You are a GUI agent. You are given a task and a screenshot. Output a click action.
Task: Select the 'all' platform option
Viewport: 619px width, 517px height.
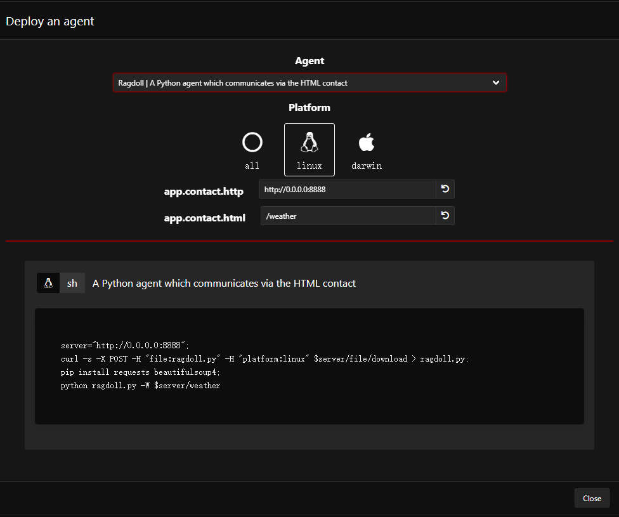pos(252,150)
